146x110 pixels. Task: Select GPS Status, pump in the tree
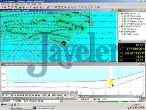tap(134, 21)
